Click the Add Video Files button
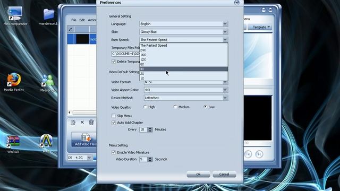The height and width of the screenshot is (191, 340). 84,139
